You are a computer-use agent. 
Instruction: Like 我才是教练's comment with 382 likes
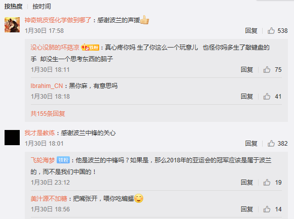point(271,143)
